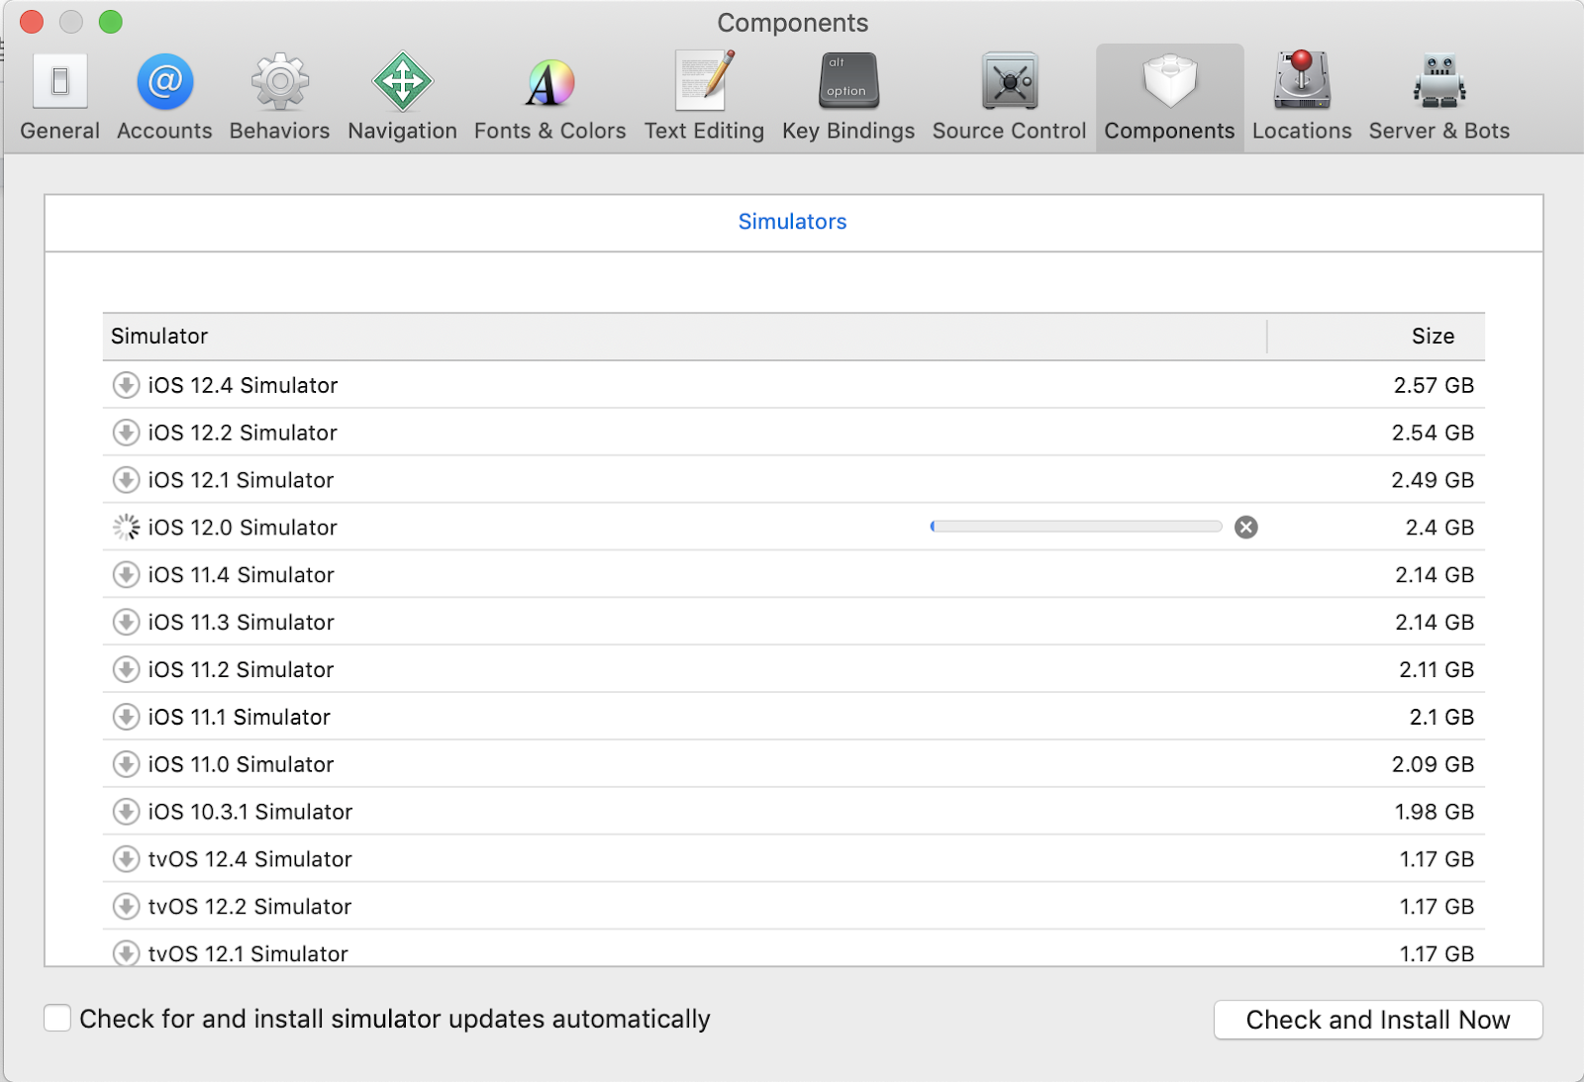The height and width of the screenshot is (1082, 1584).
Task: Select the 2.54 GB size value
Action: pyautogui.click(x=1433, y=433)
